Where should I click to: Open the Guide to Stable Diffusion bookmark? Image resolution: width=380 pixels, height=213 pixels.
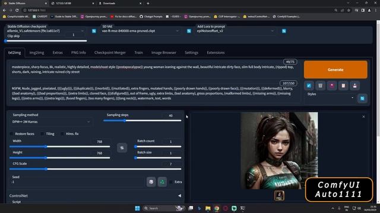(64, 17)
